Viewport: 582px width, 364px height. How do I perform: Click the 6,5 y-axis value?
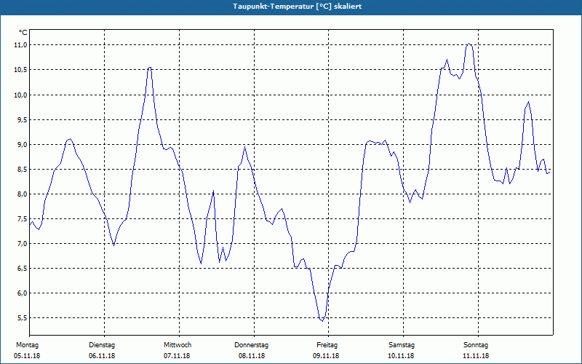pos(23,268)
